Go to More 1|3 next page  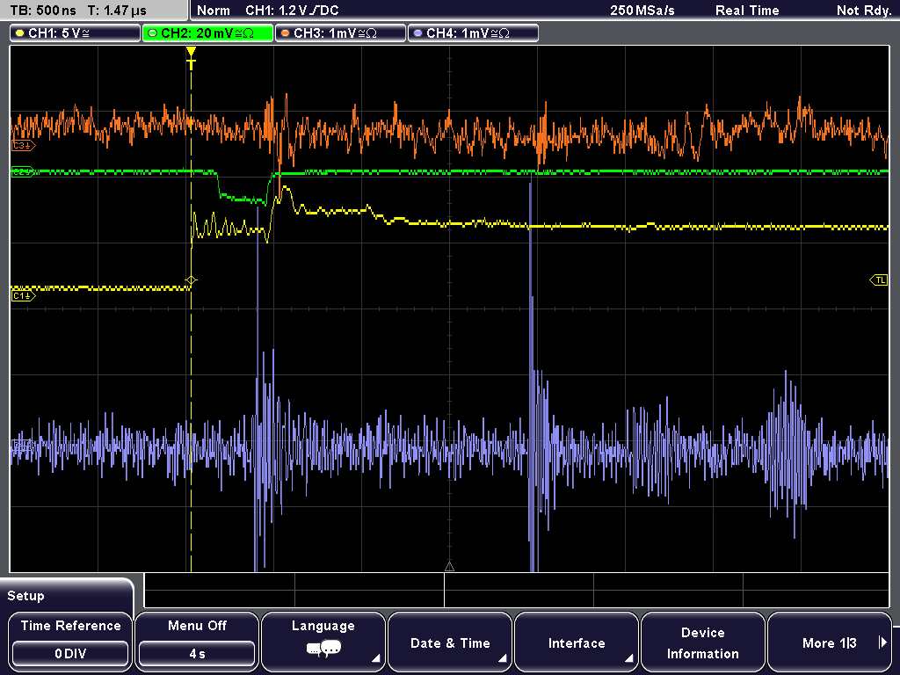pyautogui.click(x=830, y=642)
